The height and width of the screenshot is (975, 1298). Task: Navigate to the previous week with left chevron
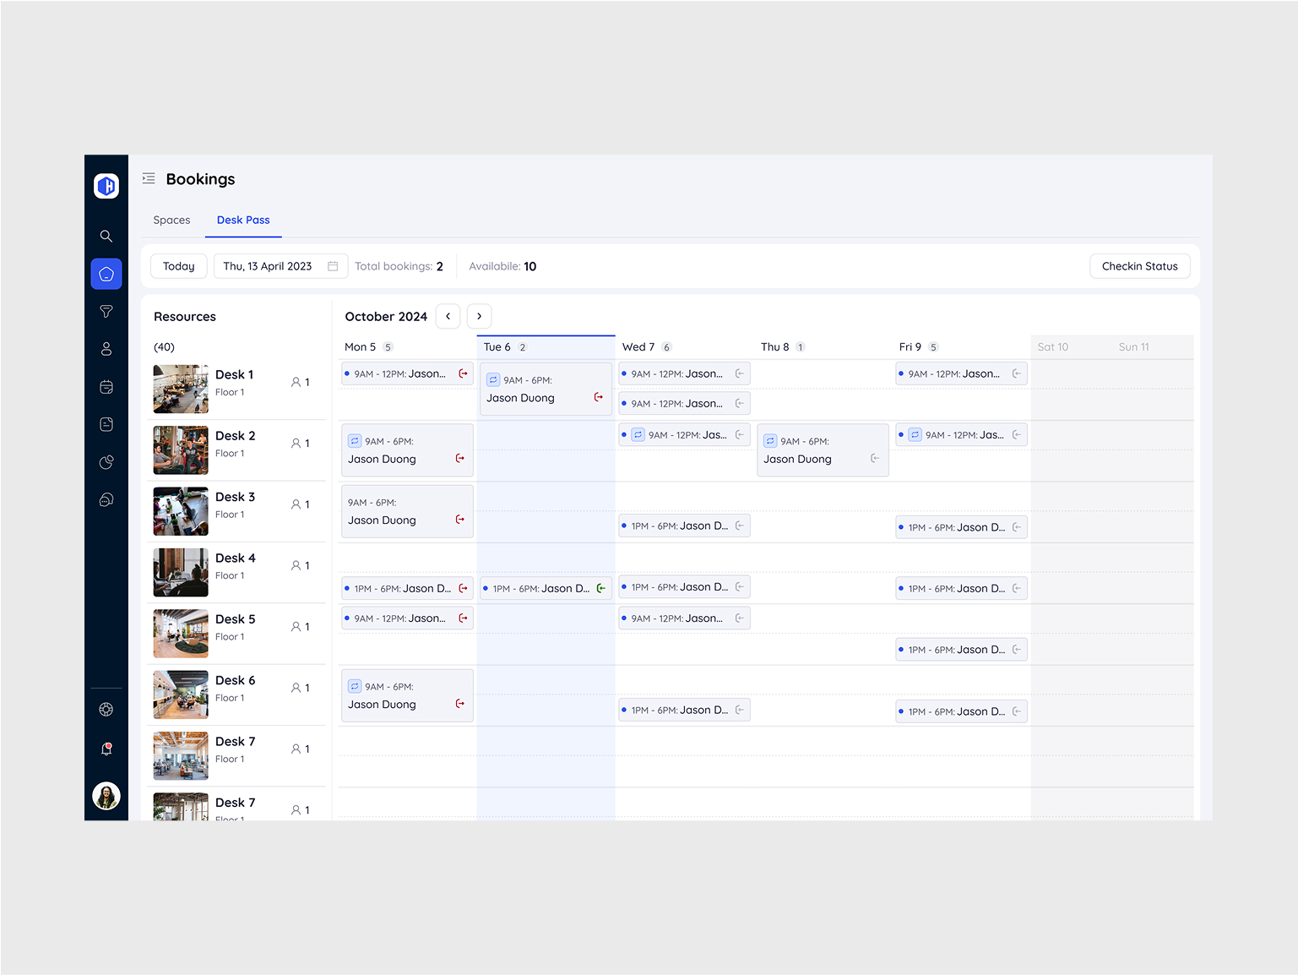[448, 316]
